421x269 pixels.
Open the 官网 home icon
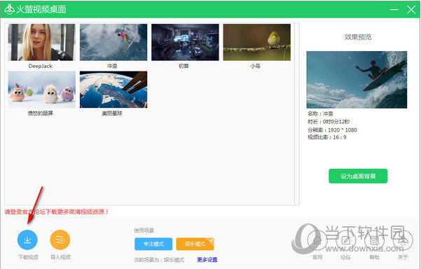coord(317,240)
